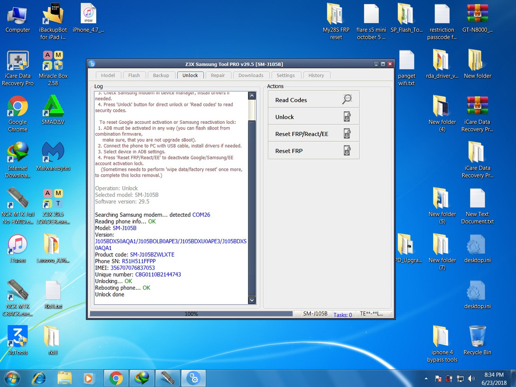Open Internet Explorer from taskbar

pyautogui.click(x=39, y=378)
